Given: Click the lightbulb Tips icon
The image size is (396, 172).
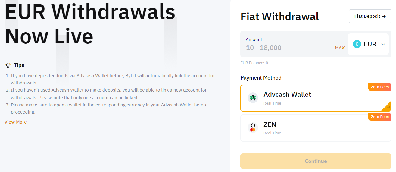Looking at the screenshot, I should point(8,65).
